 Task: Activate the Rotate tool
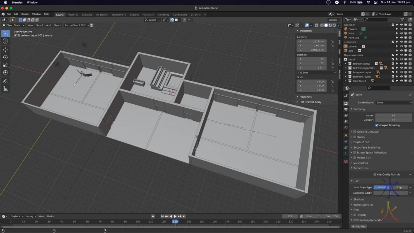point(5,57)
